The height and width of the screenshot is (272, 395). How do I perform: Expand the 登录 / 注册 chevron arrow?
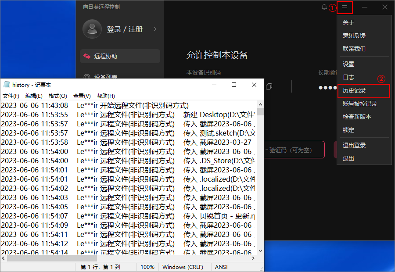154,29
